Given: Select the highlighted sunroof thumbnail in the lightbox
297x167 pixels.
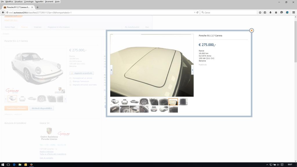Looking at the screenshot, I should tap(173, 102).
